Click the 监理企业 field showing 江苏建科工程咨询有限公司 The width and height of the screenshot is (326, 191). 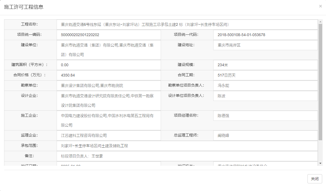[109, 135]
